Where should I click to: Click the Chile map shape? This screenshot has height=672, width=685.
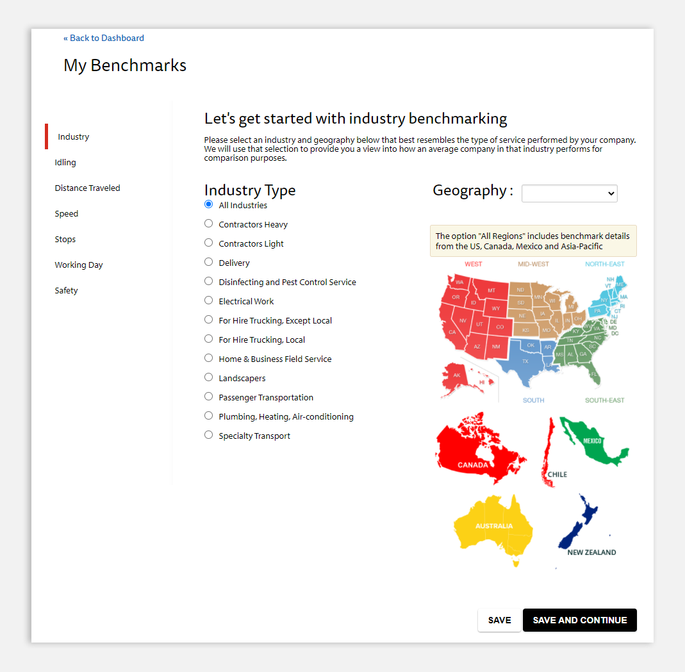pyautogui.click(x=548, y=452)
